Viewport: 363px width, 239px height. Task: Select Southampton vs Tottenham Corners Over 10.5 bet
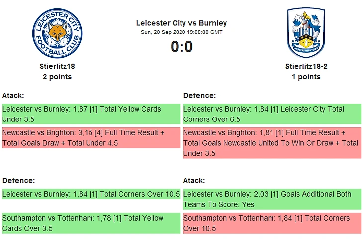click(272, 223)
